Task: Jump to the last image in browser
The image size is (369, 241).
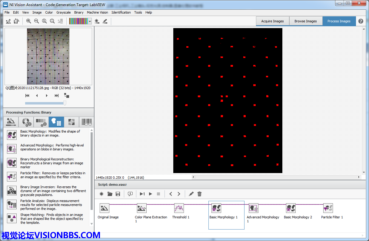Action: (x=56, y=96)
